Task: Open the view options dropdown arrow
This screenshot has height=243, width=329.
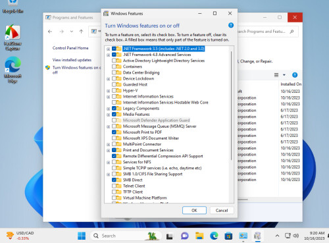Action: 284,75
